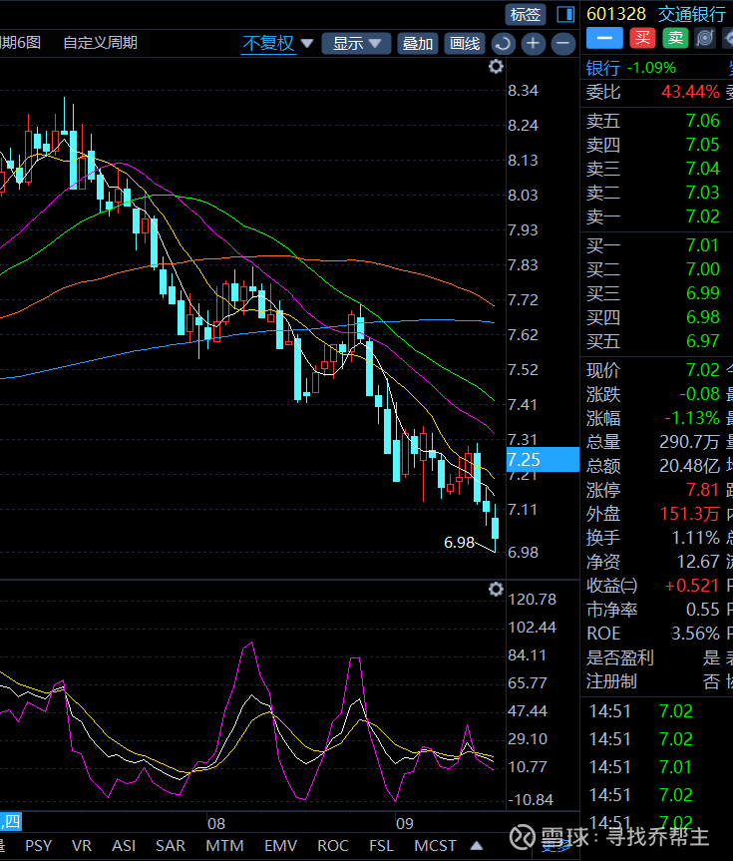Click the 08 month marker on time axis
Image resolution: width=733 pixels, height=861 pixels.
(216, 824)
